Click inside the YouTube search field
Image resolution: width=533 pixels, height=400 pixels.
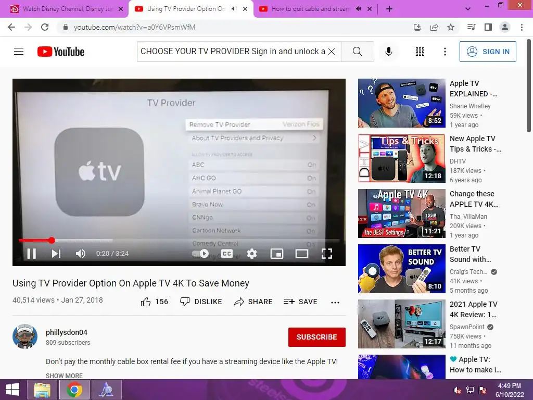pyautogui.click(x=233, y=52)
